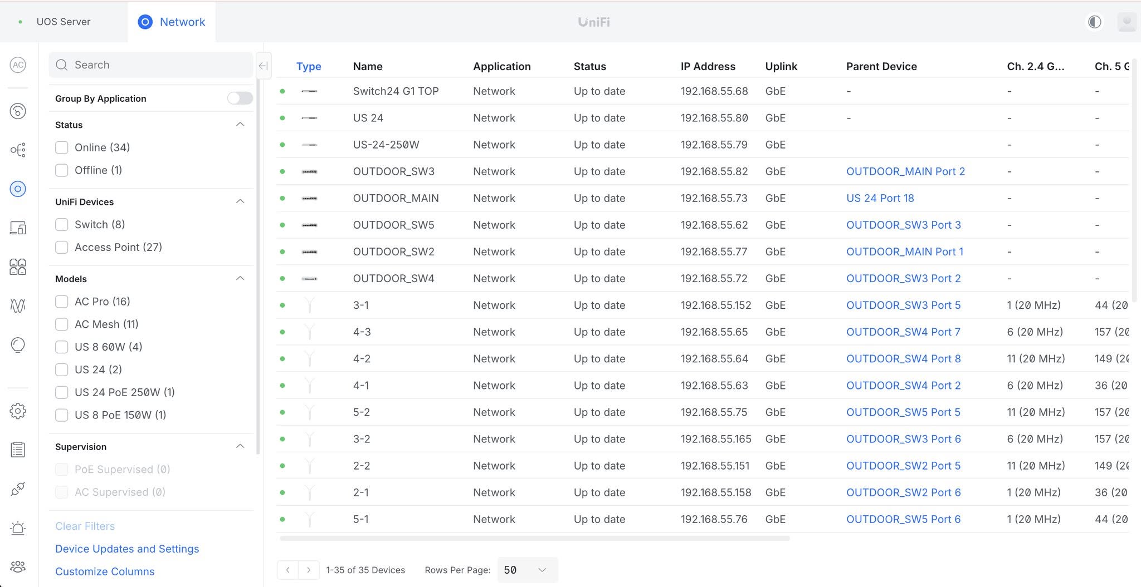The width and height of the screenshot is (1141, 587).
Task: Open the radio waveform icon in sidebar
Action: click(x=18, y=305)
